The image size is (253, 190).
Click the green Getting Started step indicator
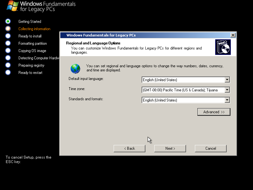point(8,21)
